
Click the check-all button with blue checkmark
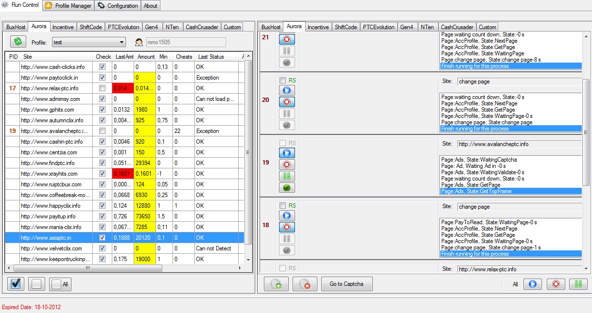[x=16, y=284]
